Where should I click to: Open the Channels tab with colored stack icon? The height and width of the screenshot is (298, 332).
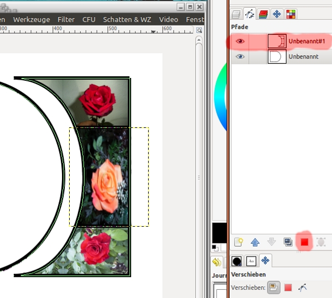pyautogui.click(x=263, y=14)
